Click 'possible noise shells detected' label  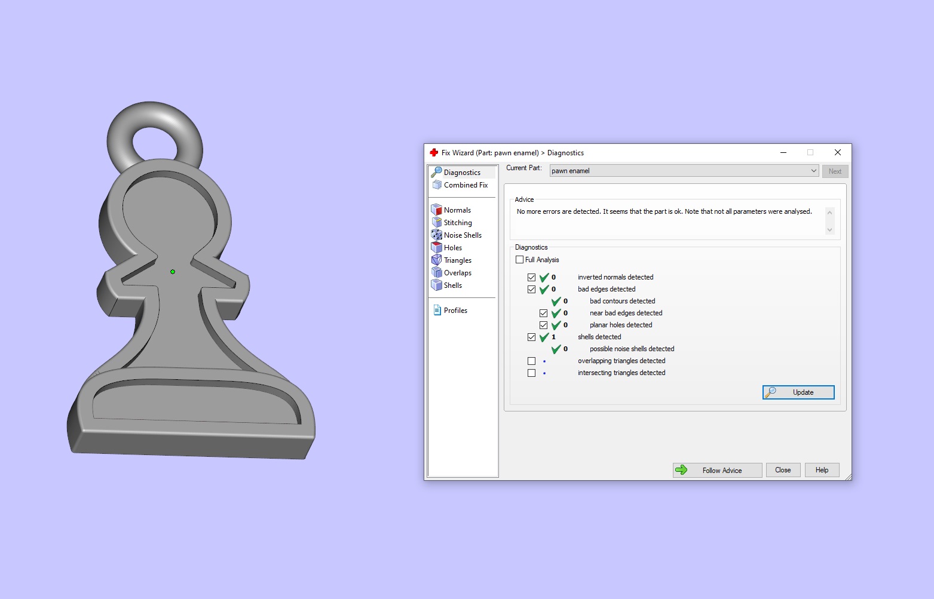point(632,349)
